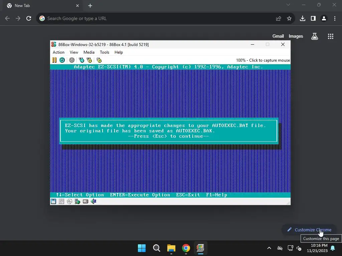Click the 'Press <Esc> to continue' text
This screenshot has height=256, width=342.
[x=168, y=136]
